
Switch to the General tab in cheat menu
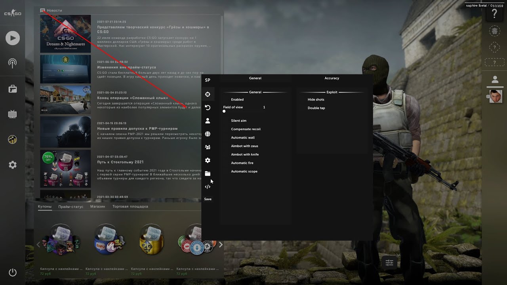[x=255, y=78]
